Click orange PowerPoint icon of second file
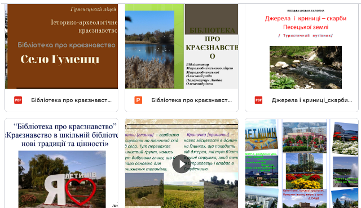 138,100
